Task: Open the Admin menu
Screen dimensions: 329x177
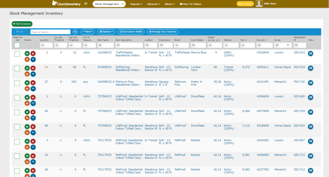Action: click(x=169, y=4)
